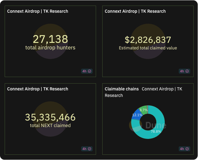The height and width of the screenshot is (160, 198).
Task: Click the check icon in the NEXT claimed panel
Action: (90, 149)
